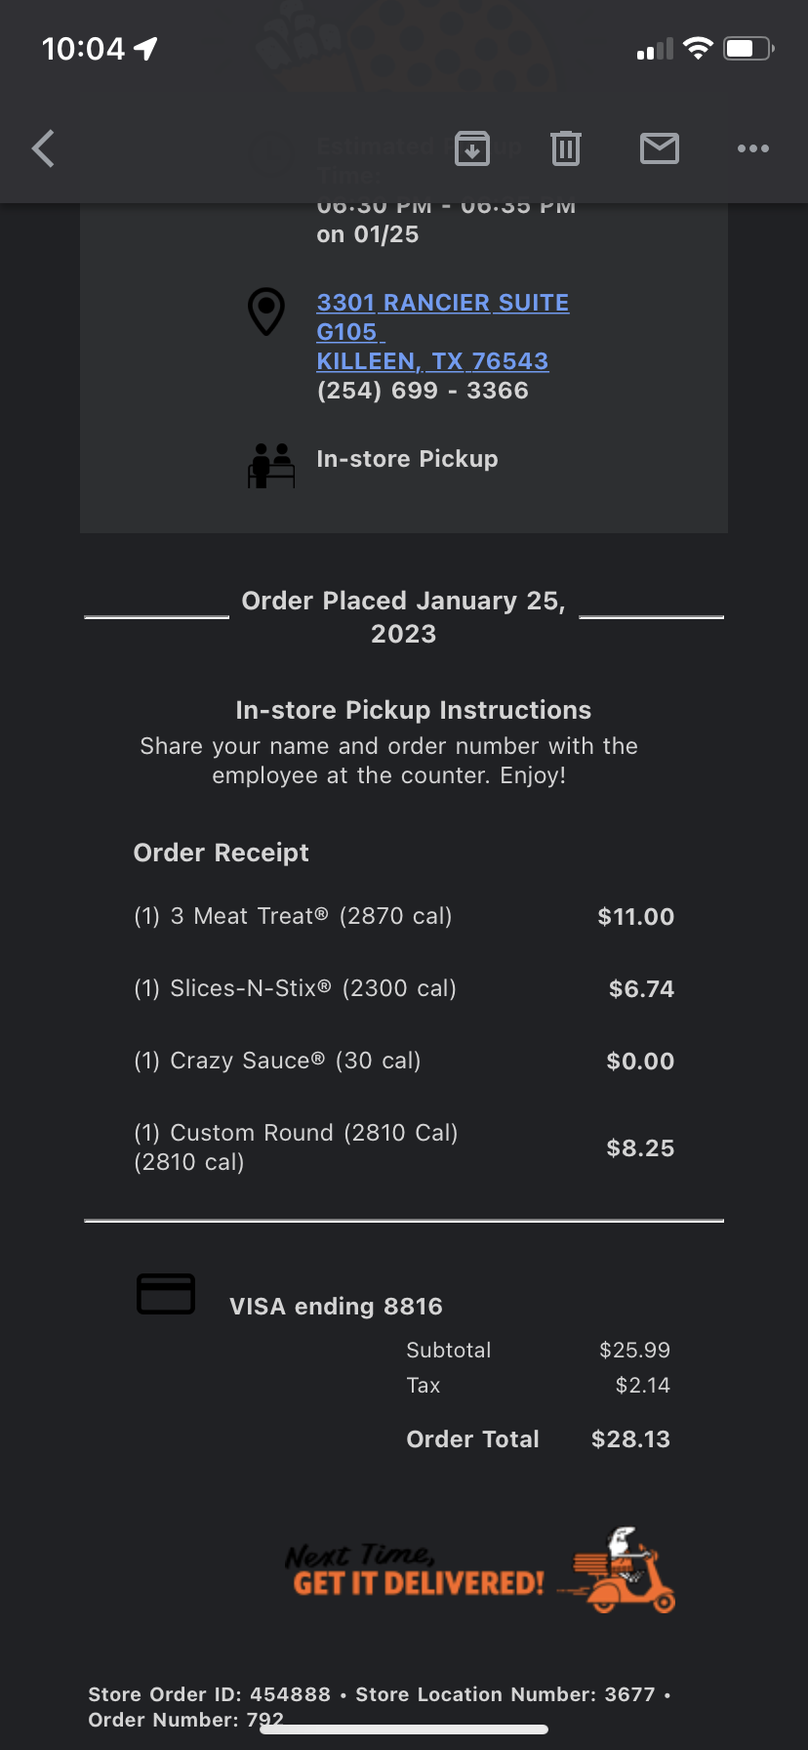This screenshot has height=1750, width=808.
Task: Tap the home indicator bar
Action: [x=404, y=1729]
